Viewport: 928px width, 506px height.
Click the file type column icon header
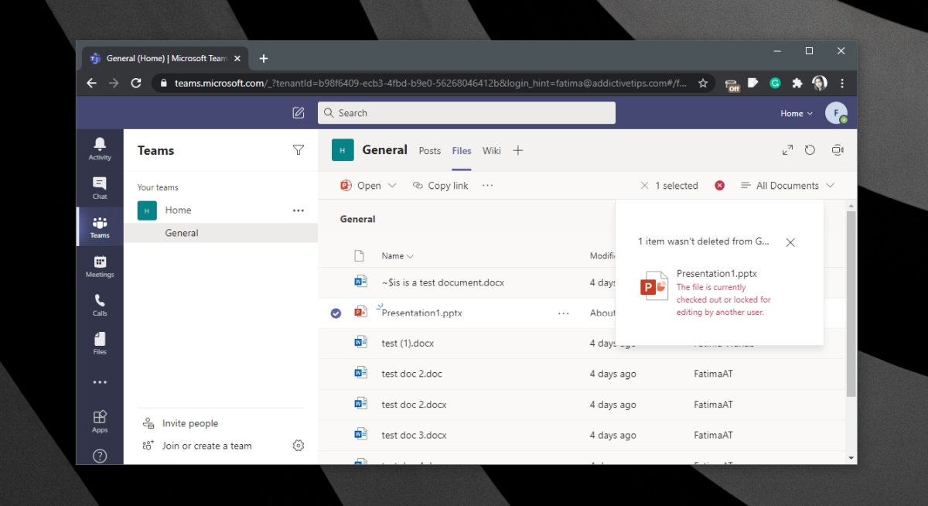point(359,256)
